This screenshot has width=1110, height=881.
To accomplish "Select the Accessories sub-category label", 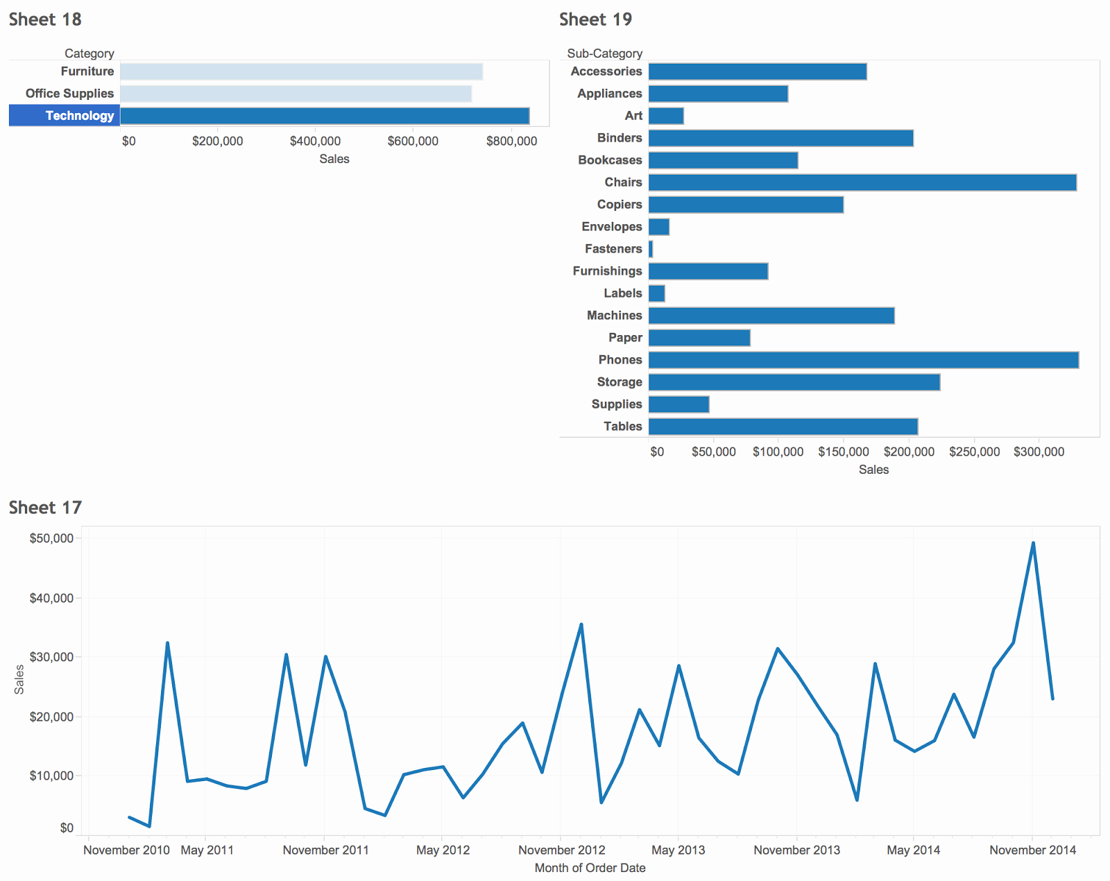I will [606, 71].
